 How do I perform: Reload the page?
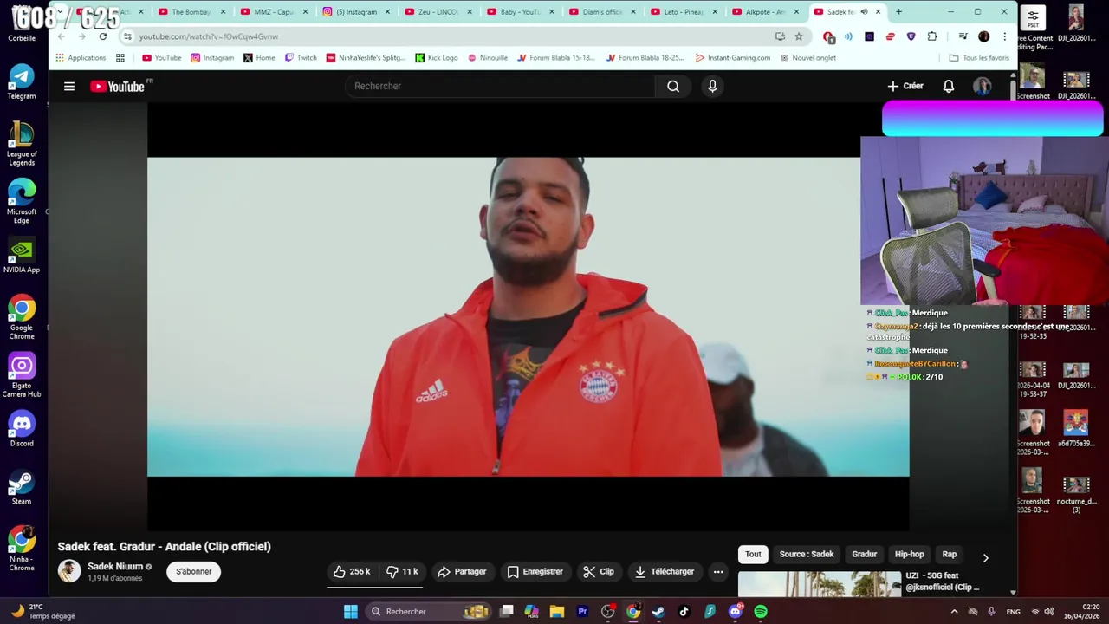102,36
